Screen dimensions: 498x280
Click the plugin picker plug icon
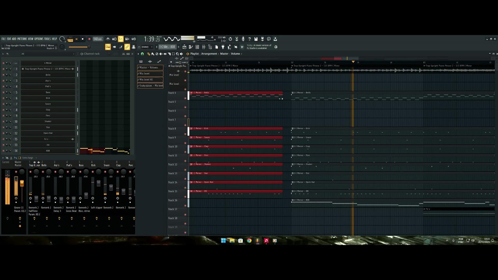click(223, 47)
